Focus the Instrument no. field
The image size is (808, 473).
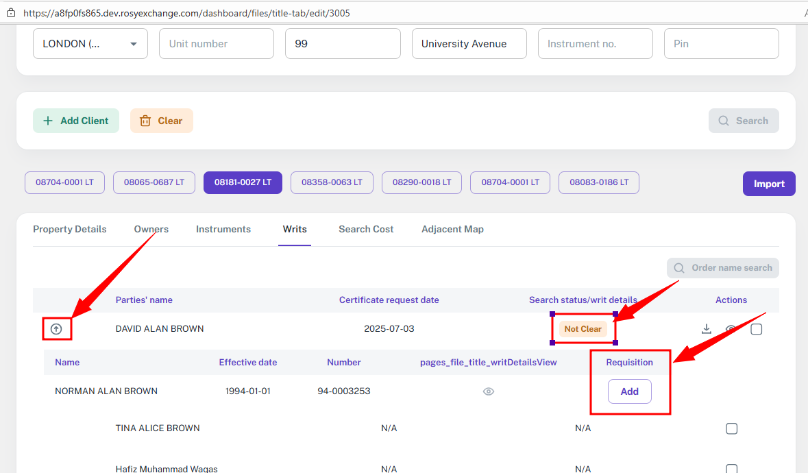(x=595, y=44)
